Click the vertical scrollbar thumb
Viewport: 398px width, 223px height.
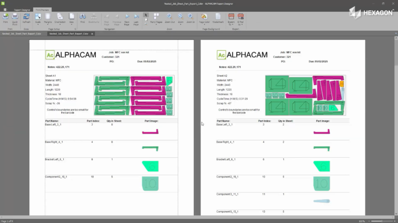(x=396, y=53)
